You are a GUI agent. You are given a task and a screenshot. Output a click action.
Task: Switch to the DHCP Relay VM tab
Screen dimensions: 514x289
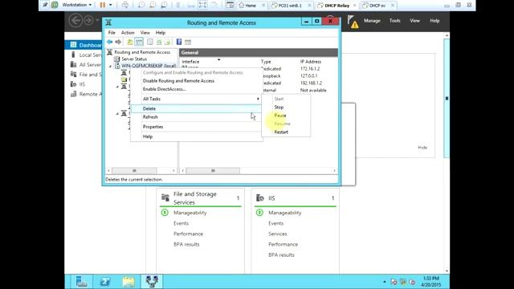point(337,6)
